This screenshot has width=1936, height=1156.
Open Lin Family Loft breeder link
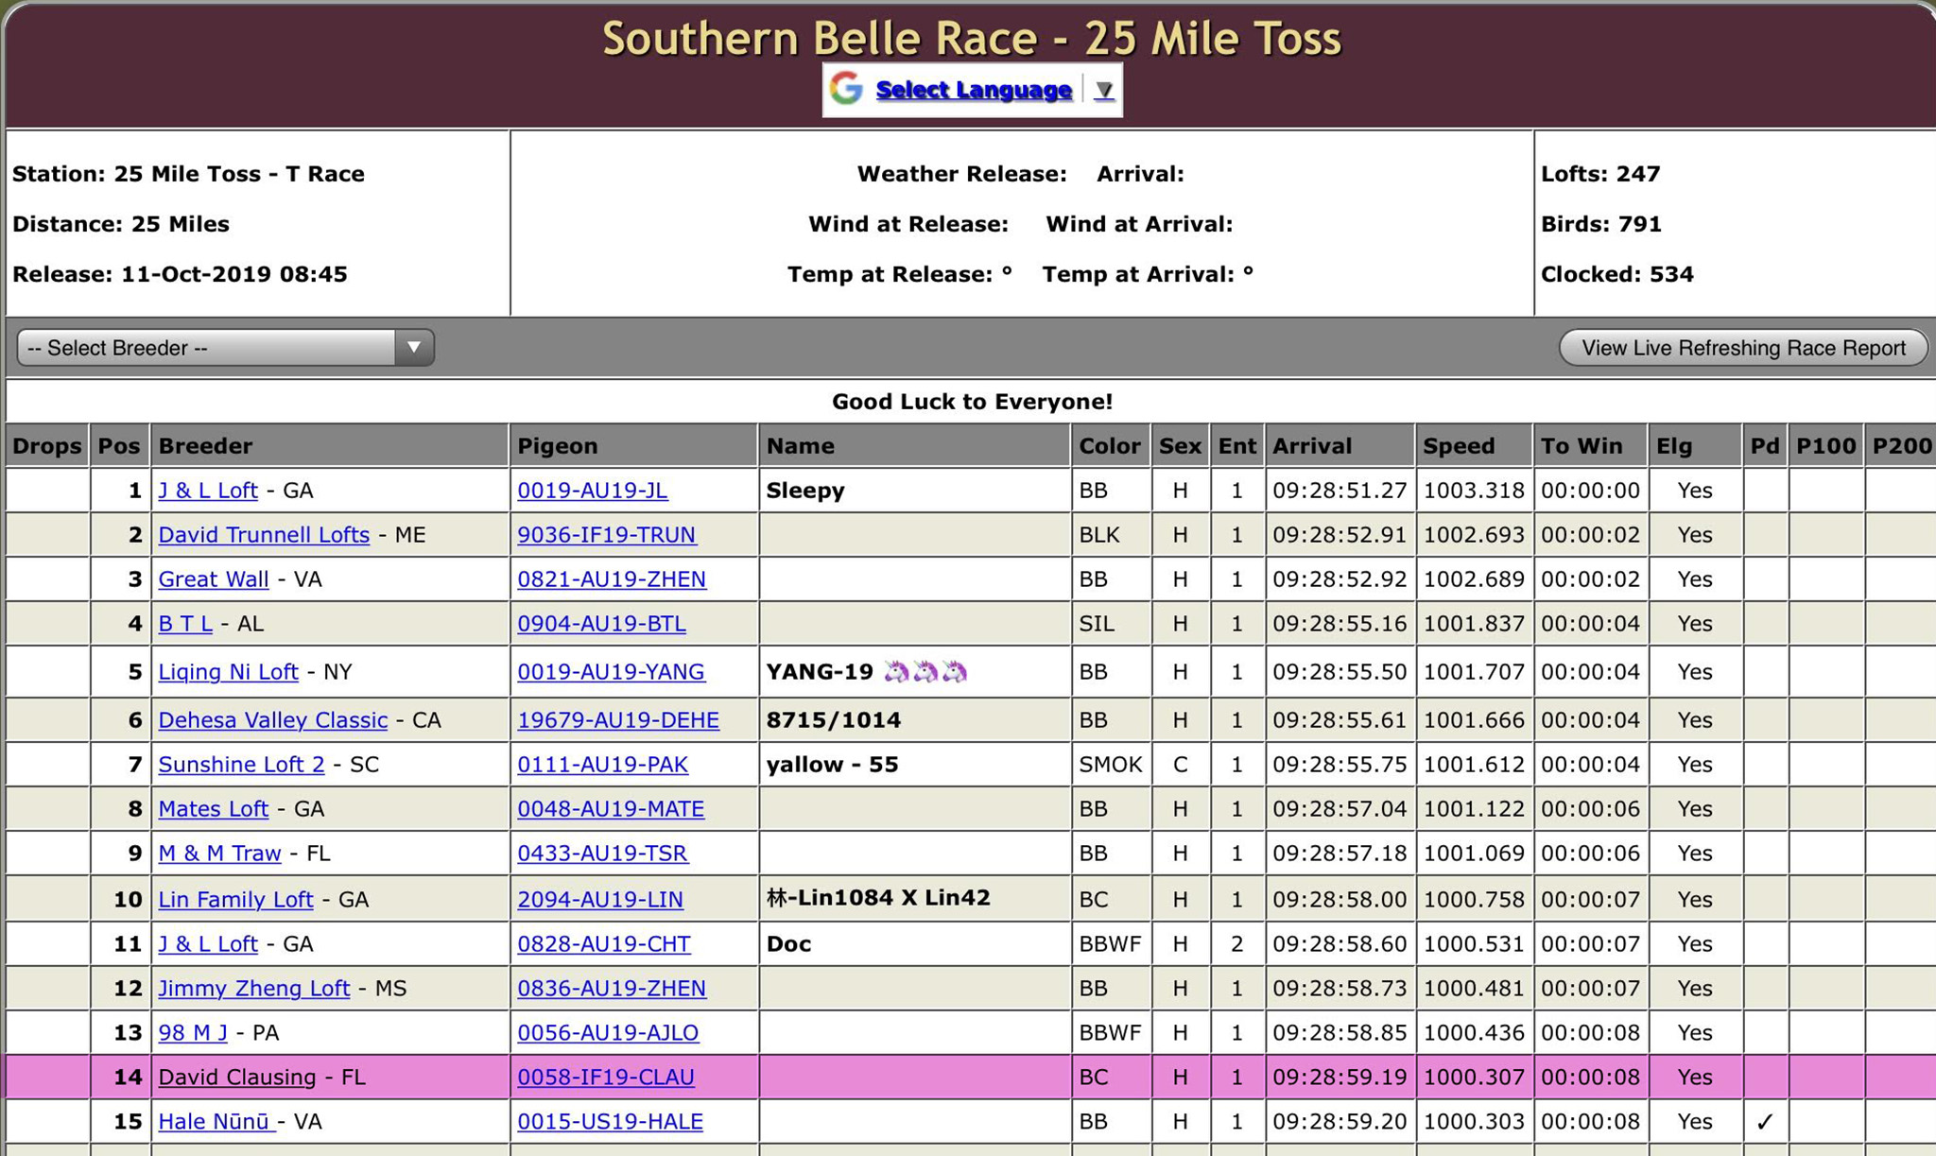pos(234,900)
